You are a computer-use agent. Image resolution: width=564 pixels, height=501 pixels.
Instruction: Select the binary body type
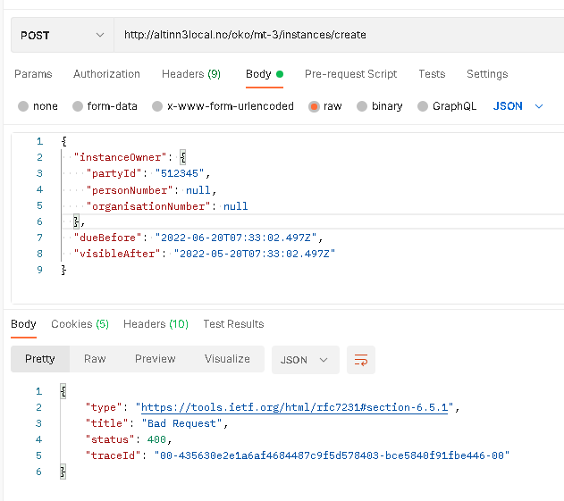pyautogui.click(x=380, y=106)
